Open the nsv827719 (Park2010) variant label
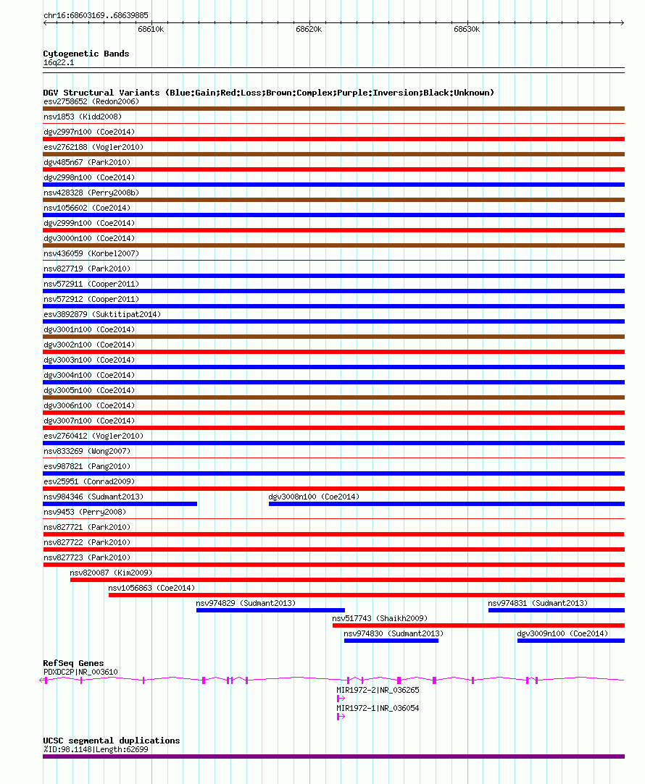Viewport: 645px width, 784px height. 87,269
